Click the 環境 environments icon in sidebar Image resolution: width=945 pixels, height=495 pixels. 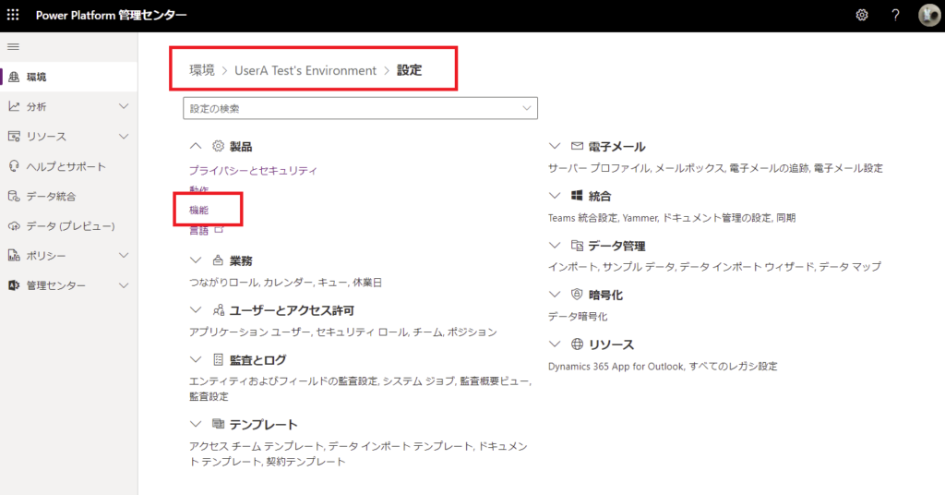(14, 77)
